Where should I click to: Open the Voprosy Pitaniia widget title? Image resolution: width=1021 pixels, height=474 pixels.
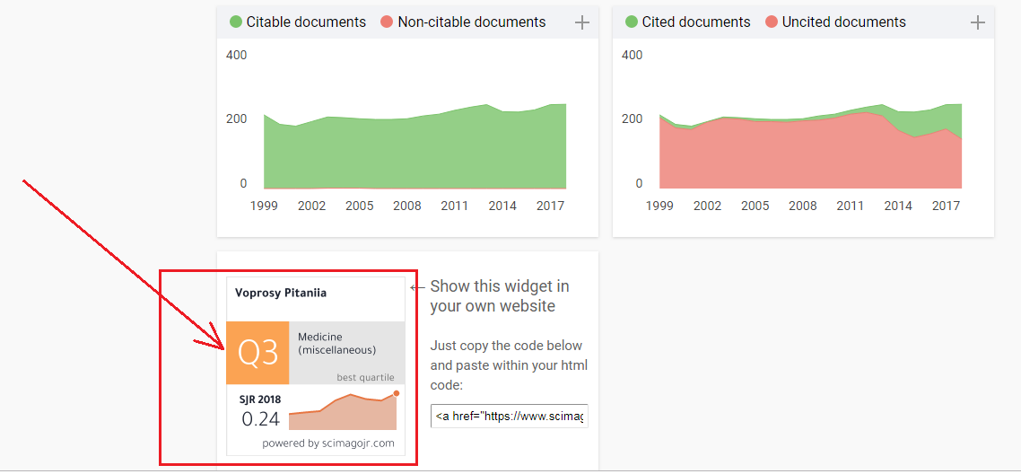pyautogui.click(x=281, y=293)
